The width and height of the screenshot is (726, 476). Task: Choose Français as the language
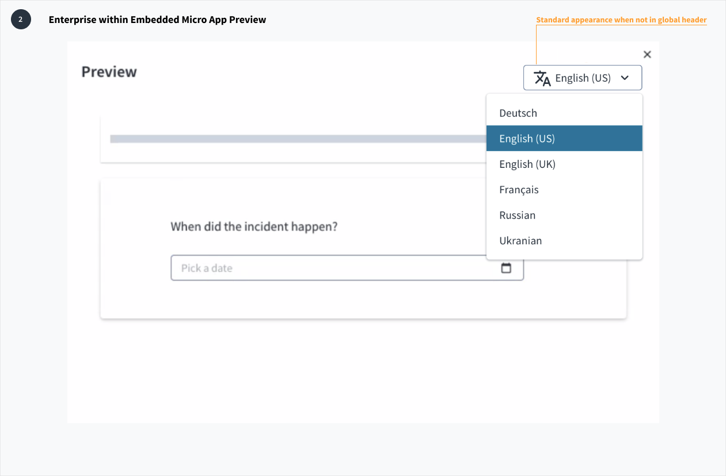click(519, 190)
